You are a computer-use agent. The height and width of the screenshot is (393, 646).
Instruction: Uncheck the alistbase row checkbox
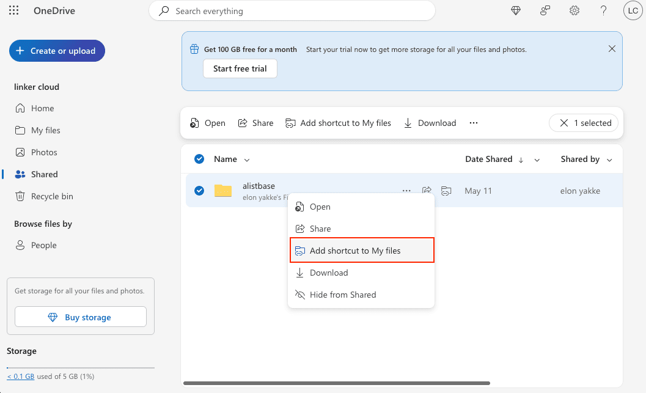click(199, 191)
